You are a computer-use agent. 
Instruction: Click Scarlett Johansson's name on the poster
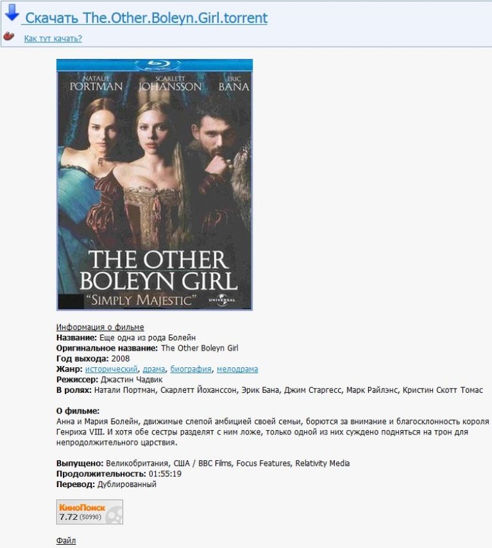click(x=170, y=83)
